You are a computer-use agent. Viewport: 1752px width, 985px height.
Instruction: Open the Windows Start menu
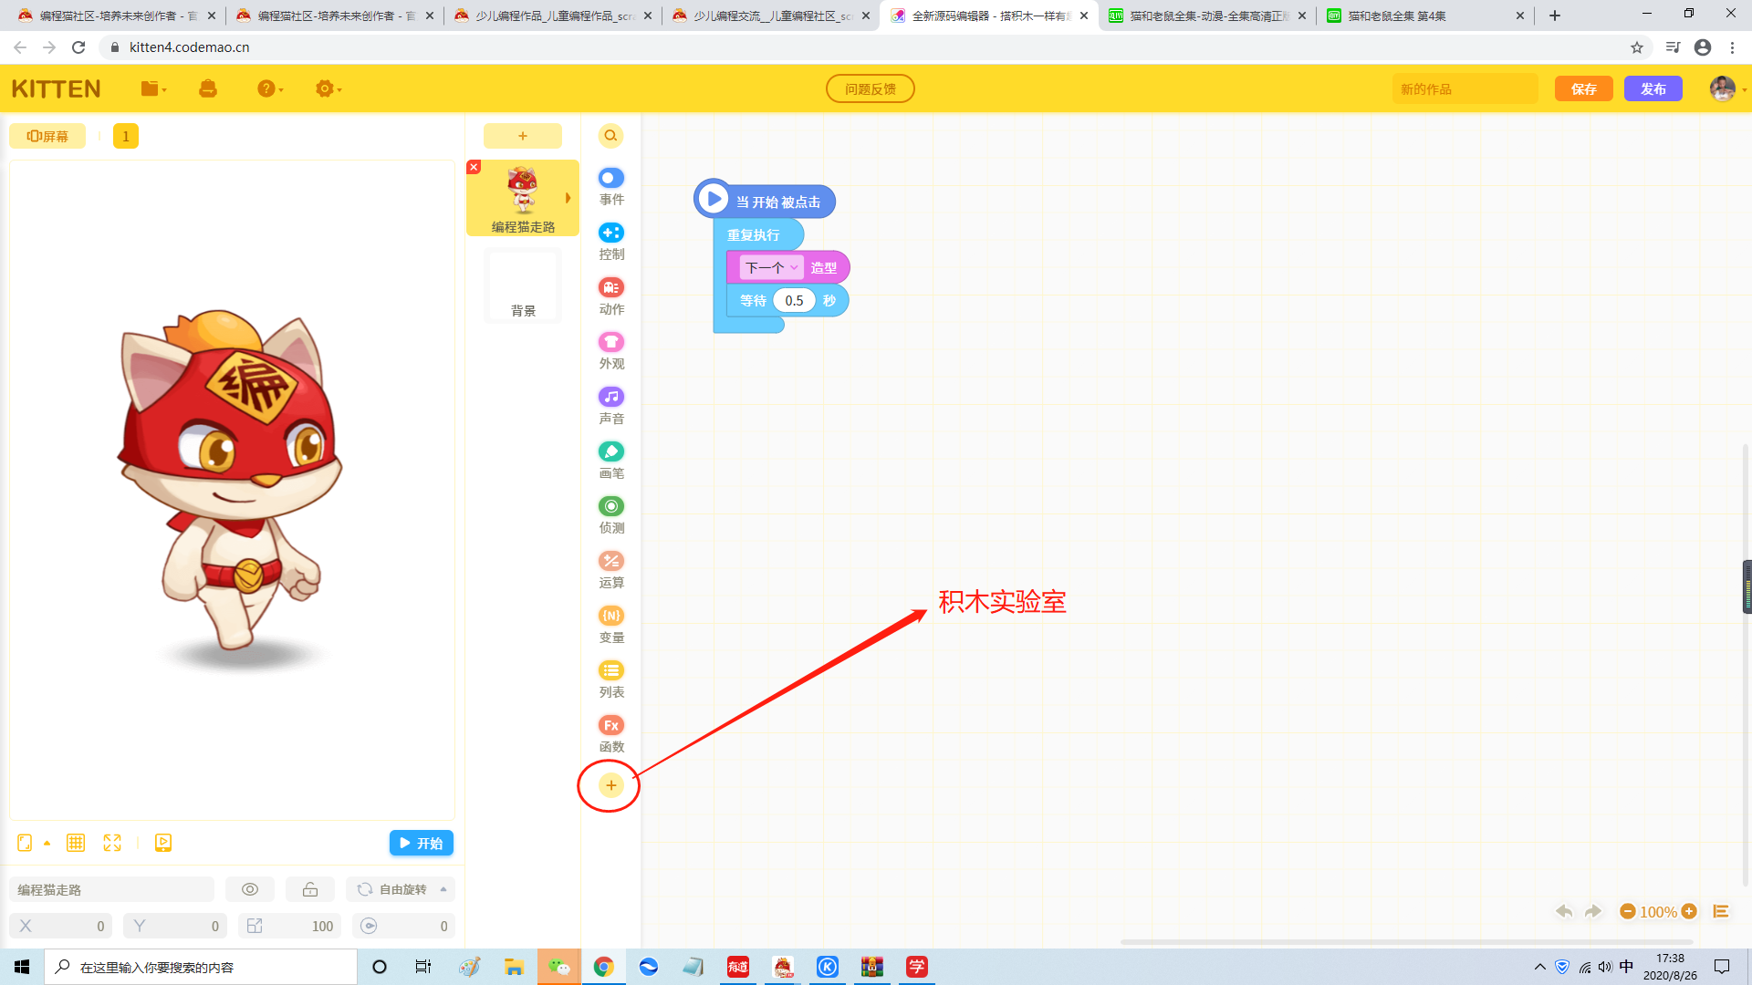22,967
